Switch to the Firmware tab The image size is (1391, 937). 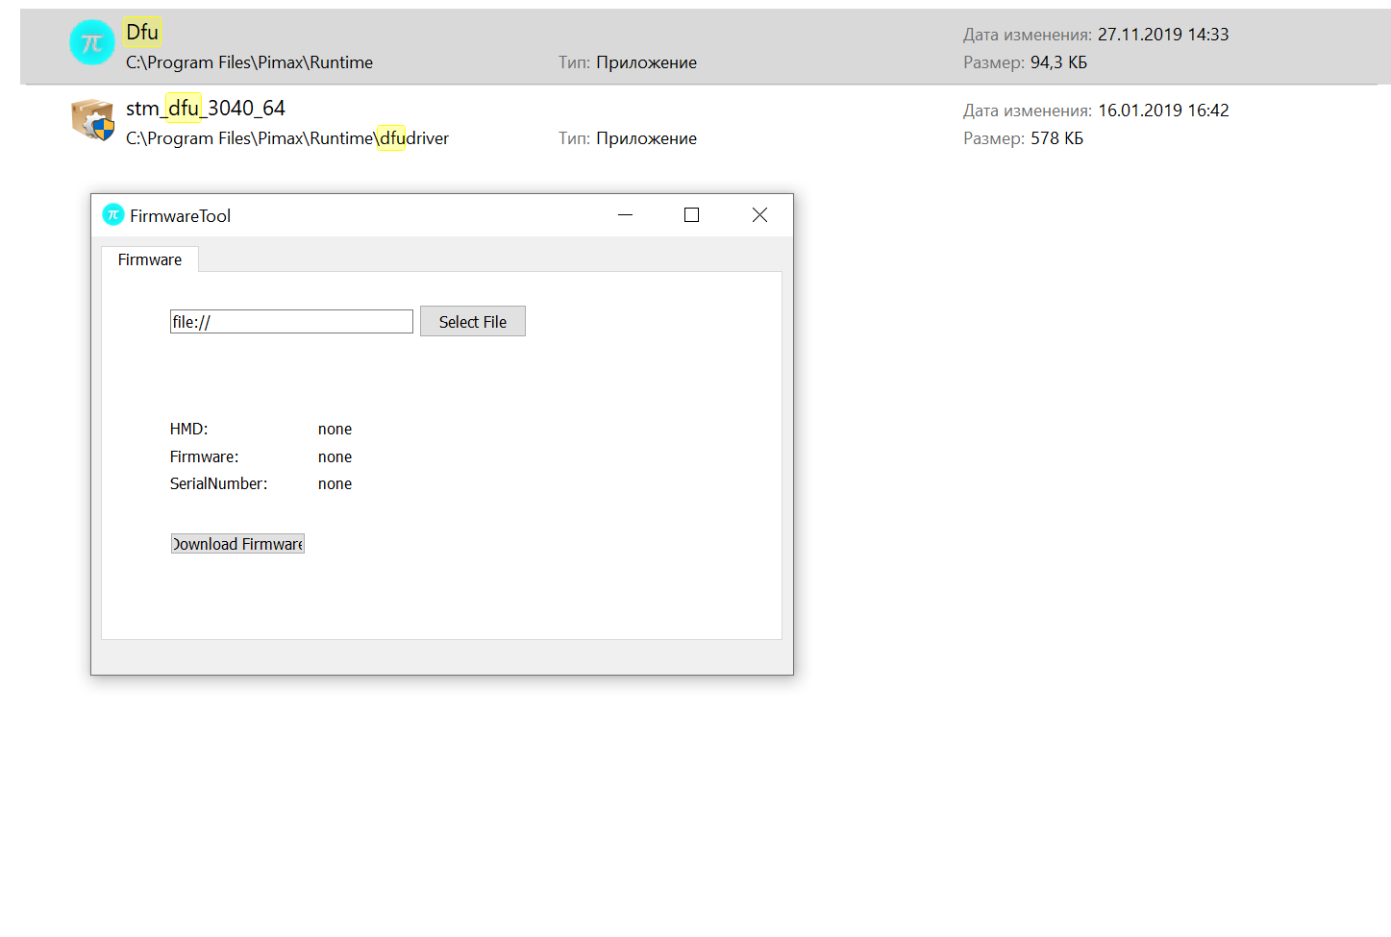tap(150, 259)
